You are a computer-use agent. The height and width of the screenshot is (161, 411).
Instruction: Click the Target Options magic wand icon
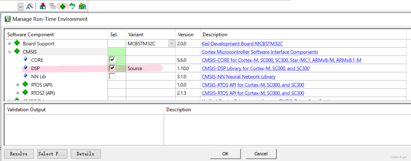pyautogui.click(x=30, y=6)
